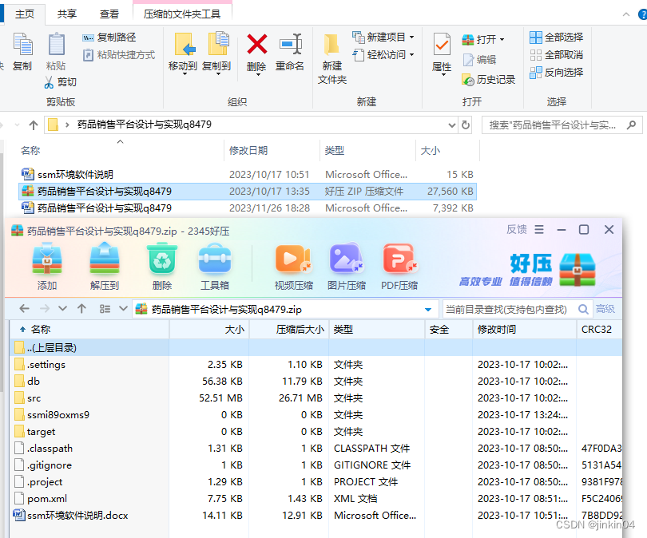Open 好压 hamburger menu icon
This screenshot has height=538, width=647.
(x=539, y=230)
